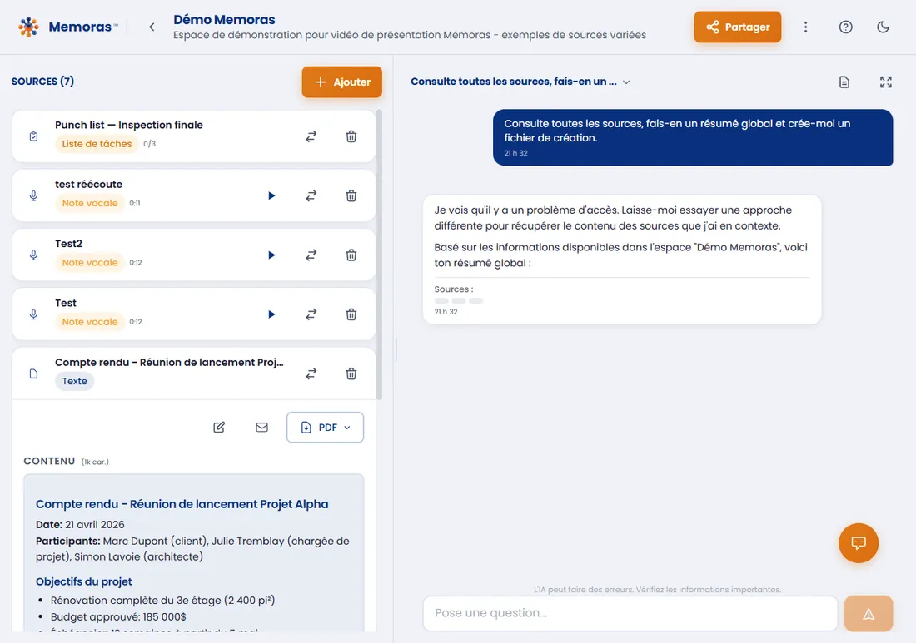The image size is (916, 643).
Task: Toggle dark mode with the moon icon
Action: [883, 27]
